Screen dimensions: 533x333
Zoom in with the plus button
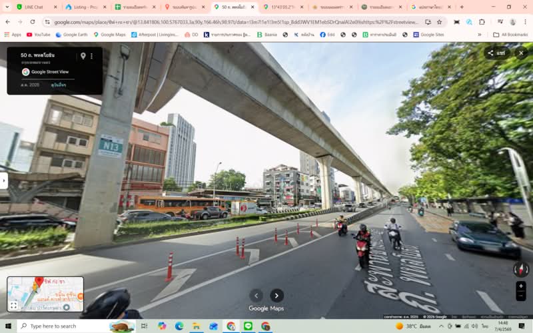pos(520,286)
